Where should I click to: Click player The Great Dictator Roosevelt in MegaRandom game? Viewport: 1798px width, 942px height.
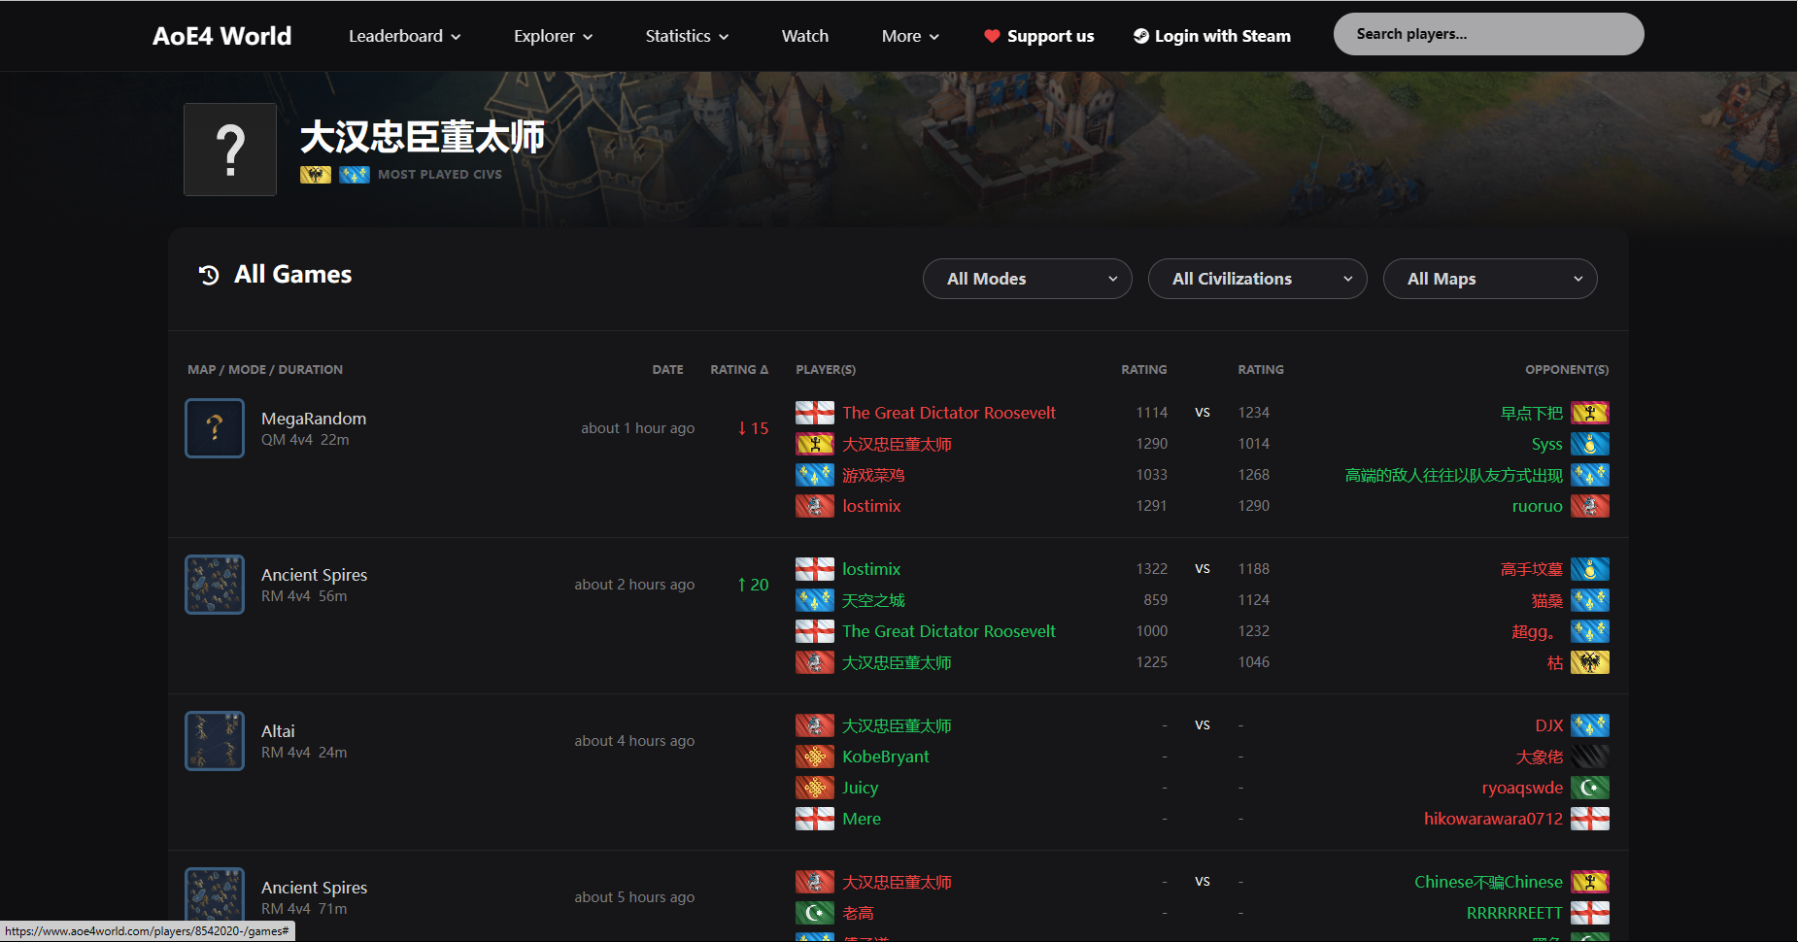point(949,413)
